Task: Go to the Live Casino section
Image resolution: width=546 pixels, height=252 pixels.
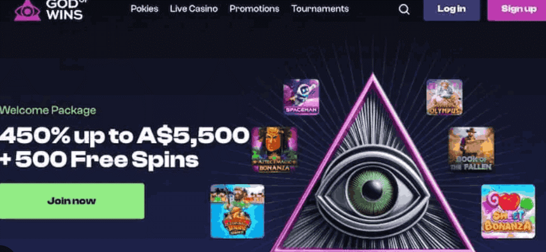Action: [193, 9]
